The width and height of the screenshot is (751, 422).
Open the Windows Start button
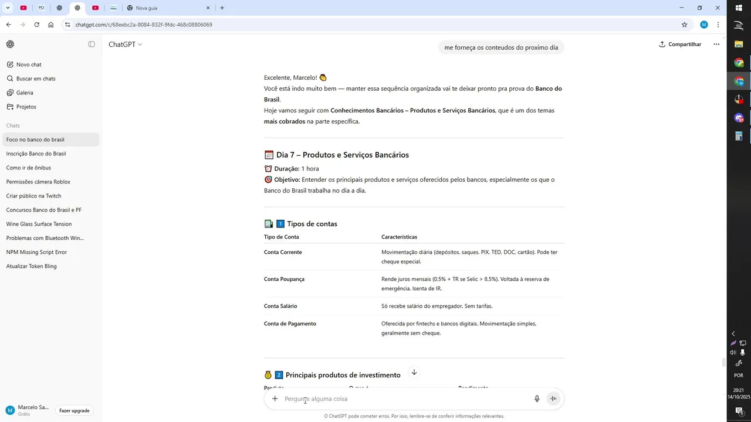coord(739,8)
